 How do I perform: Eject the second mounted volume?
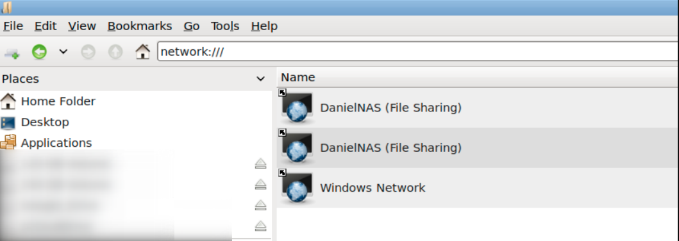tap(260, 185)
